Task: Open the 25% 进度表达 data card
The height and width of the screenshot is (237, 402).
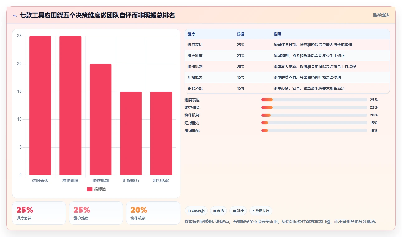Action: click(39, 213)
